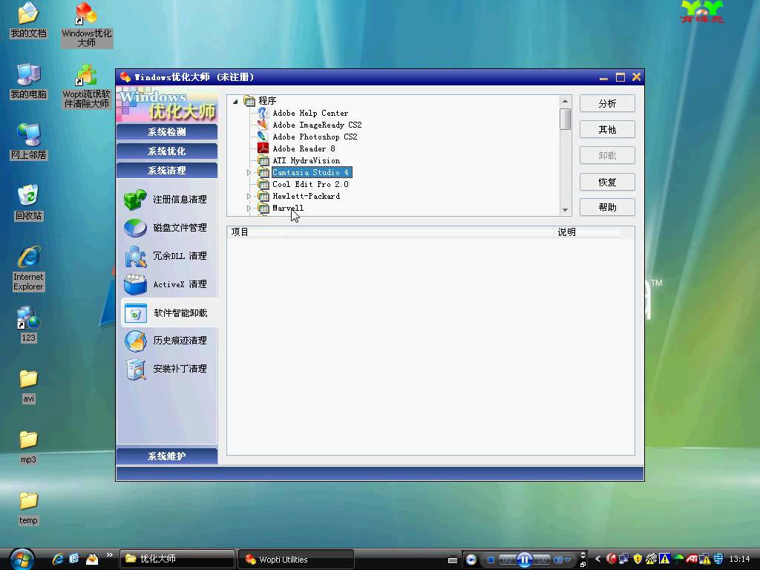The height and width of the screenshot is (570, 760).
Task: Restore media player from taskbar toolbar
Action: (x=583, y=564)
